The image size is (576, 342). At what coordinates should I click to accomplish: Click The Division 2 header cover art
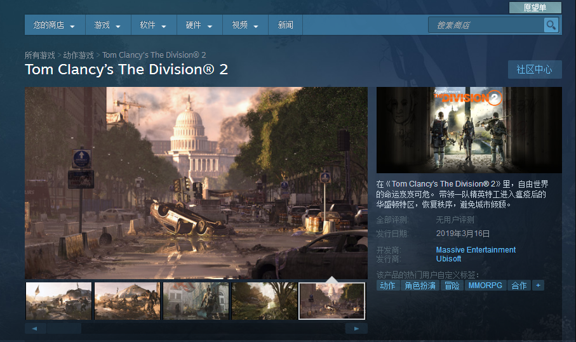click(x=469, y=130)
